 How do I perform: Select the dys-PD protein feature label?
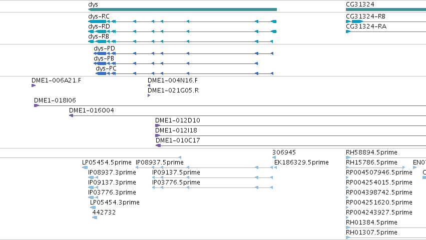(104, 48)
